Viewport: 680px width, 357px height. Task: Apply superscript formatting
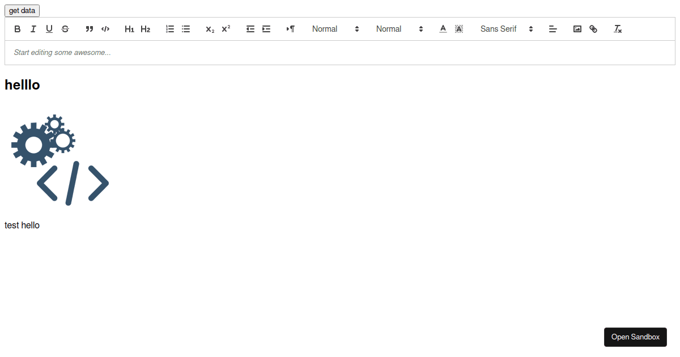226,29
